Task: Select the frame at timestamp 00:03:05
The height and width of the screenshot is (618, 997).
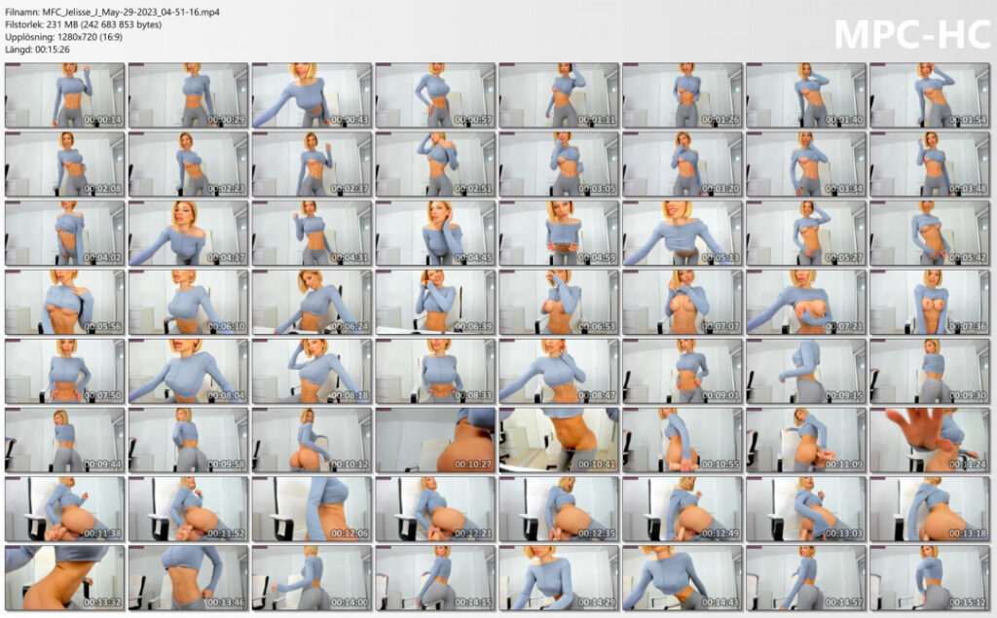Action: click(559, 164)
